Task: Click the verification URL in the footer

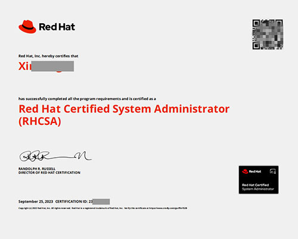Action: pos(168,208)
